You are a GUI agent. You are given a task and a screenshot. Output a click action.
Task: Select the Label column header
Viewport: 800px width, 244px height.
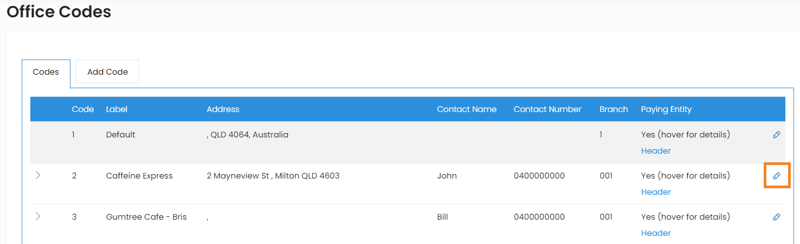pos(117,109)
